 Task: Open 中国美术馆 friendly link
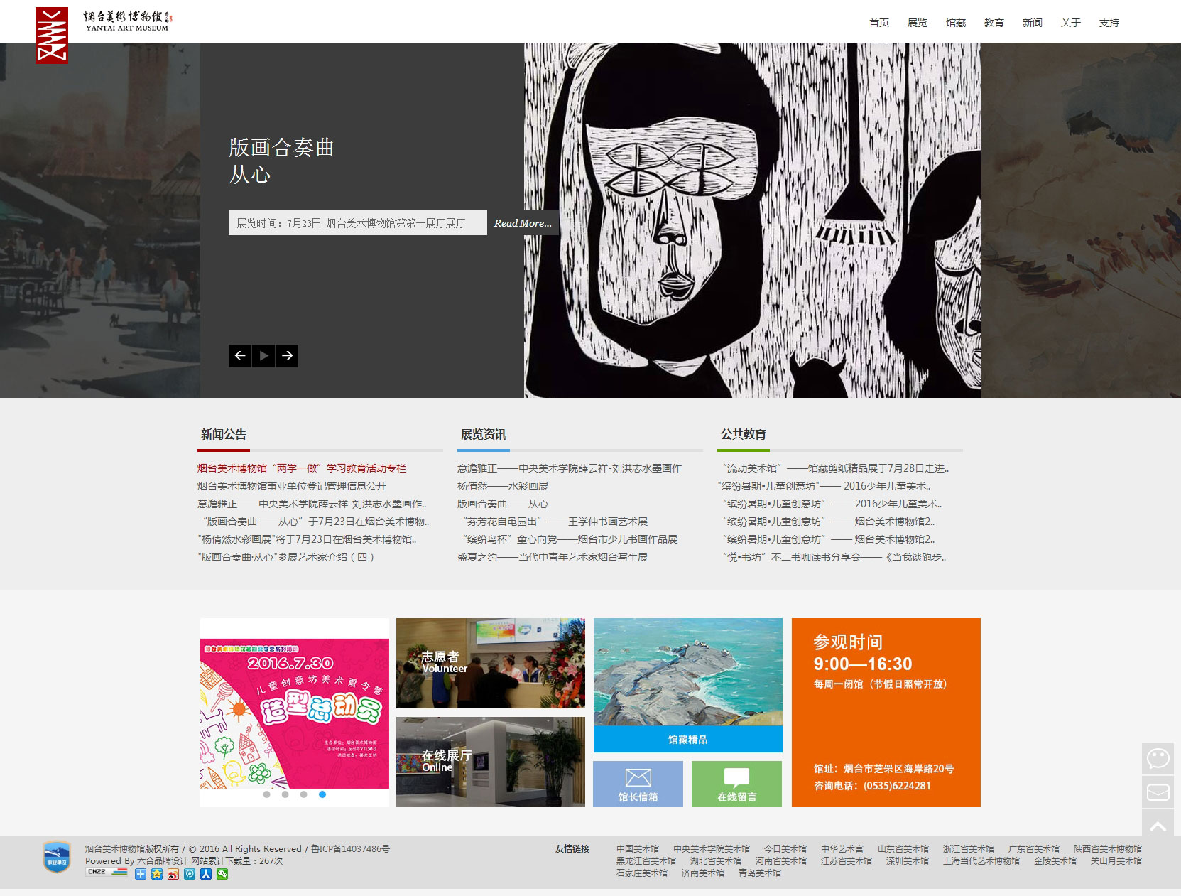(x=638, y=849)
